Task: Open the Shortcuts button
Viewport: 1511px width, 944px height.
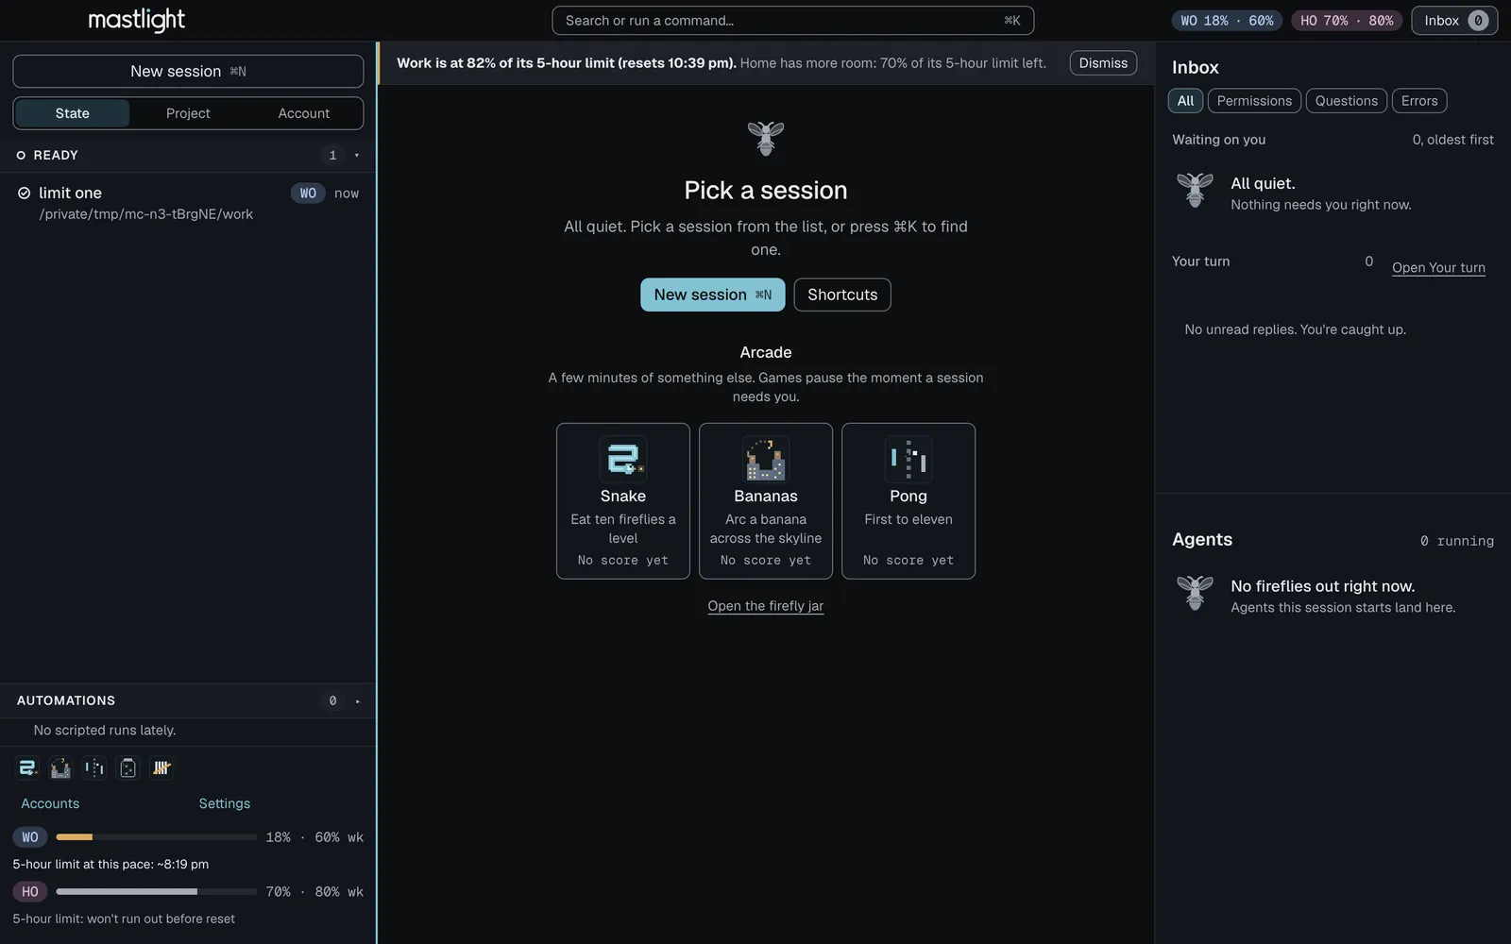Action: (842, 295)
